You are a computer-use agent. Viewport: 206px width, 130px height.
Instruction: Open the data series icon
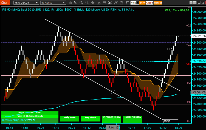coord(110,3)
